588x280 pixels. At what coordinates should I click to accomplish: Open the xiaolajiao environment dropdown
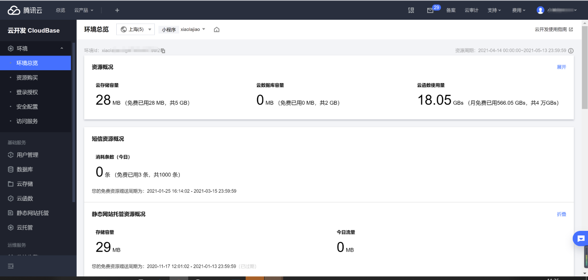click(193, 29)
